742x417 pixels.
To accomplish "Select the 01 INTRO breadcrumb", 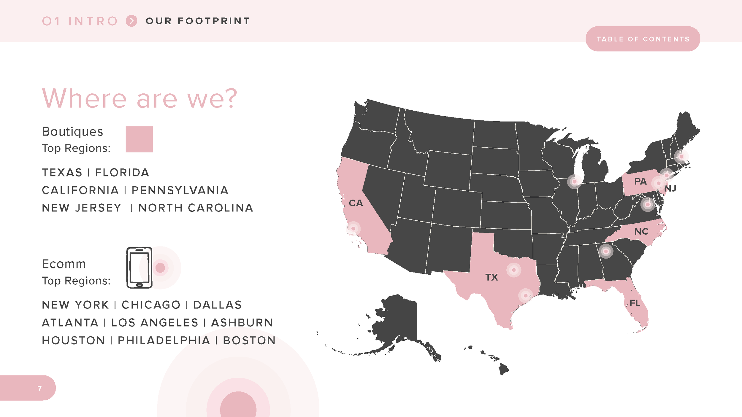I will tap(80, 21).
